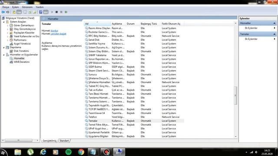Click the Up one level folder icon

coord(14,12)
